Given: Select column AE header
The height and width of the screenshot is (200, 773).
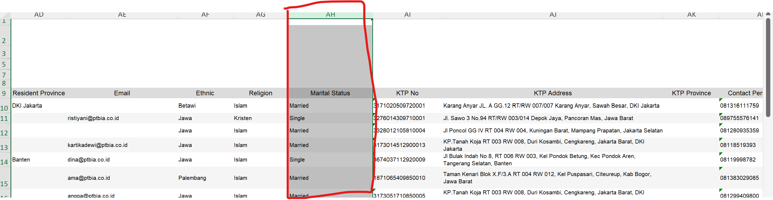Looking at the screenshot, I should coord(122,15).
